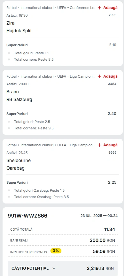Open the 3% superbonus badge
The image size is (124, 276).
(56, 251)
